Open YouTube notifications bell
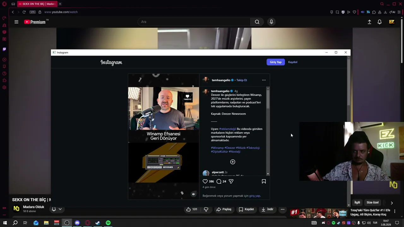 click(x=379, y=22)
